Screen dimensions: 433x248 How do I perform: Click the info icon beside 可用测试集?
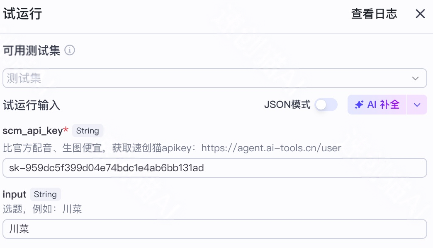[x=70, y=50]
